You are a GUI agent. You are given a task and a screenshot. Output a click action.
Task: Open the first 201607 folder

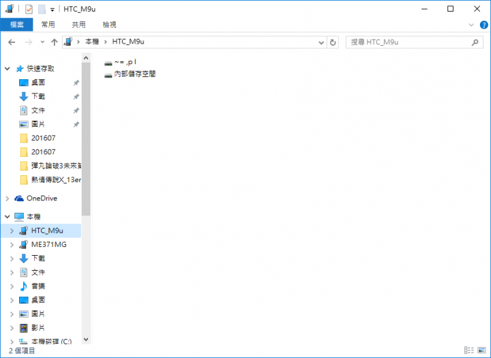coord(43,138)
